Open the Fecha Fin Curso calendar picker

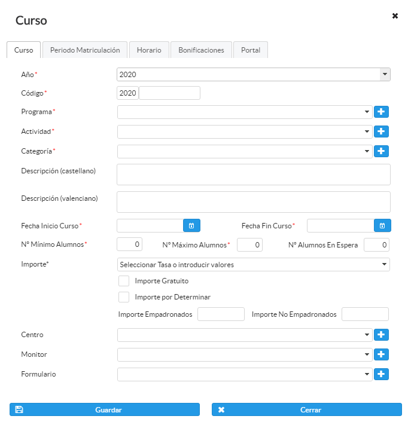point(382,225)
